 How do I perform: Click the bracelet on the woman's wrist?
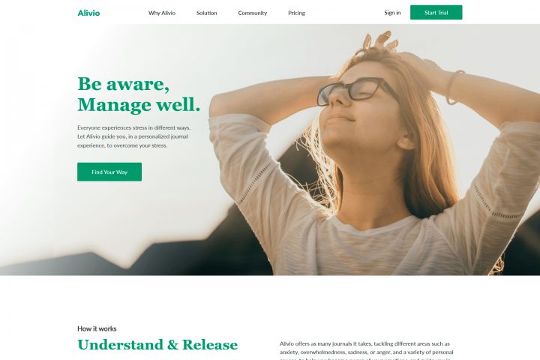click(x=454, y=87)
